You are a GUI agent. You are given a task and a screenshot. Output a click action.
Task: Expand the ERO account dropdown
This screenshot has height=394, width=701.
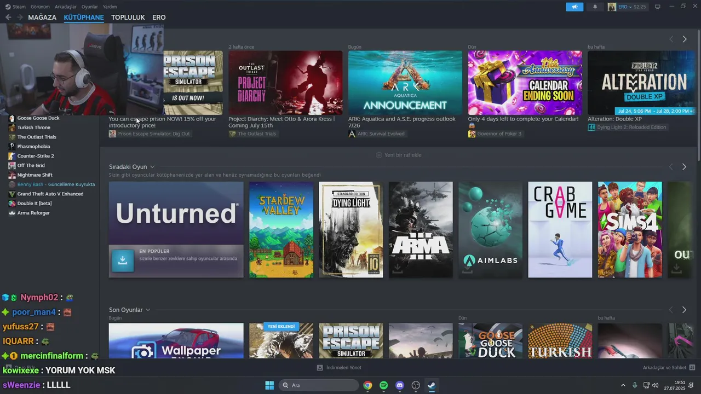tap(630, 7)
